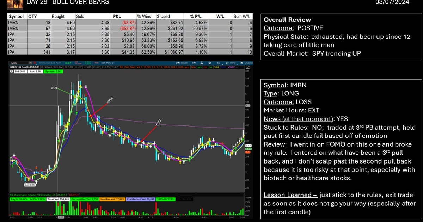Select the camera snapshot icon
Screen dimensions: 423x222
coord(194,62)
